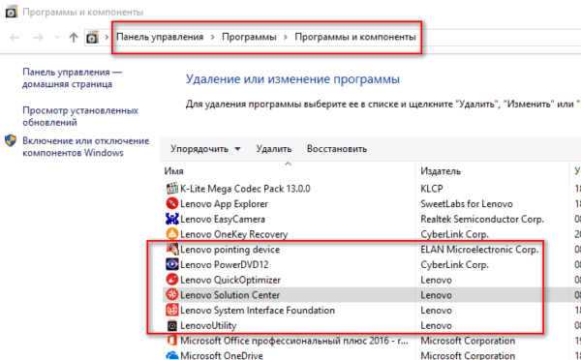Select Lenovo Solution Center name

pyautogui.click(x=229, y=295)
